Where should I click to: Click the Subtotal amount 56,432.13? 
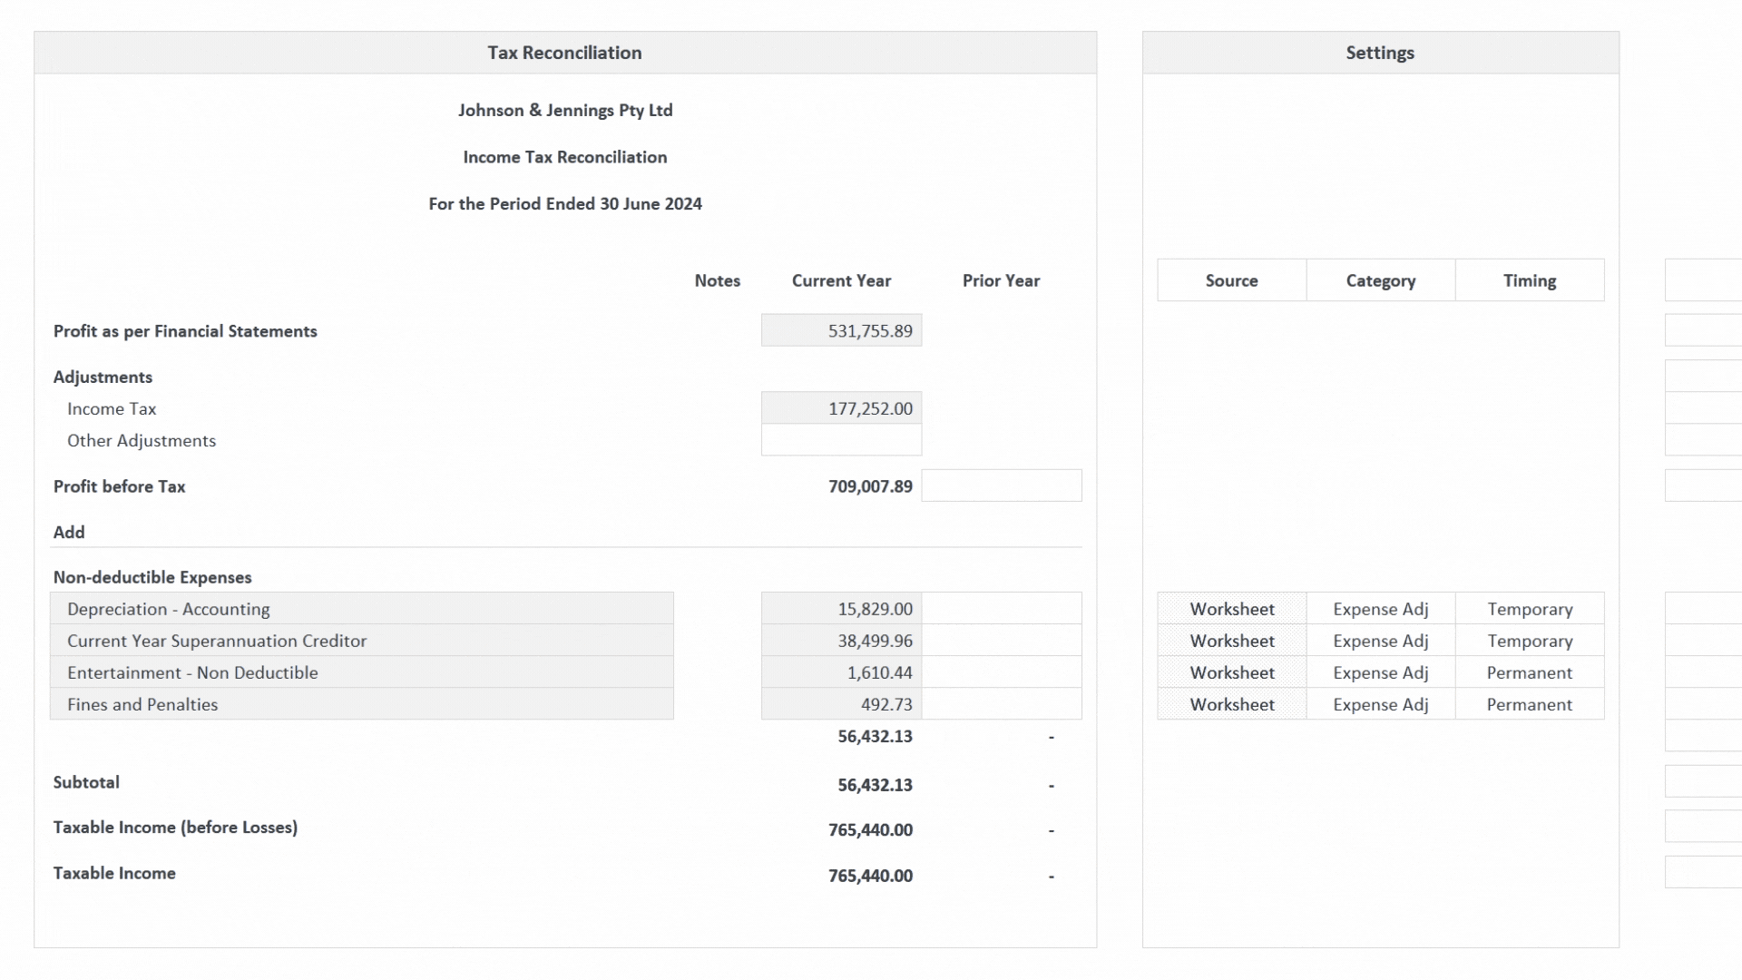[x=874, y=784]
